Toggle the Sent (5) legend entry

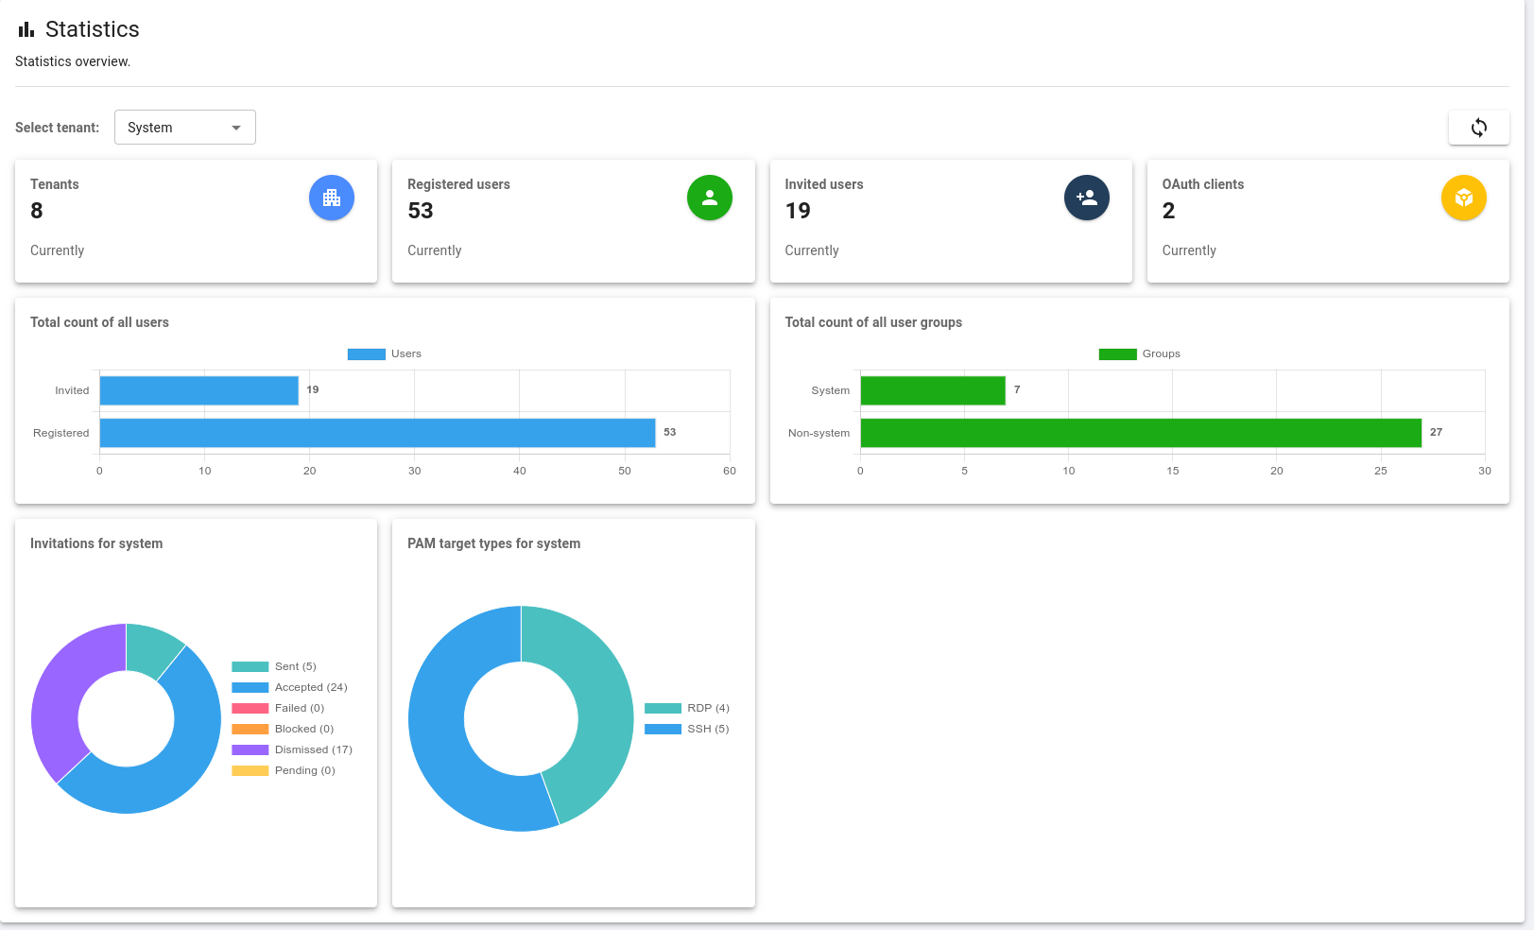click(x=275, y=667)
